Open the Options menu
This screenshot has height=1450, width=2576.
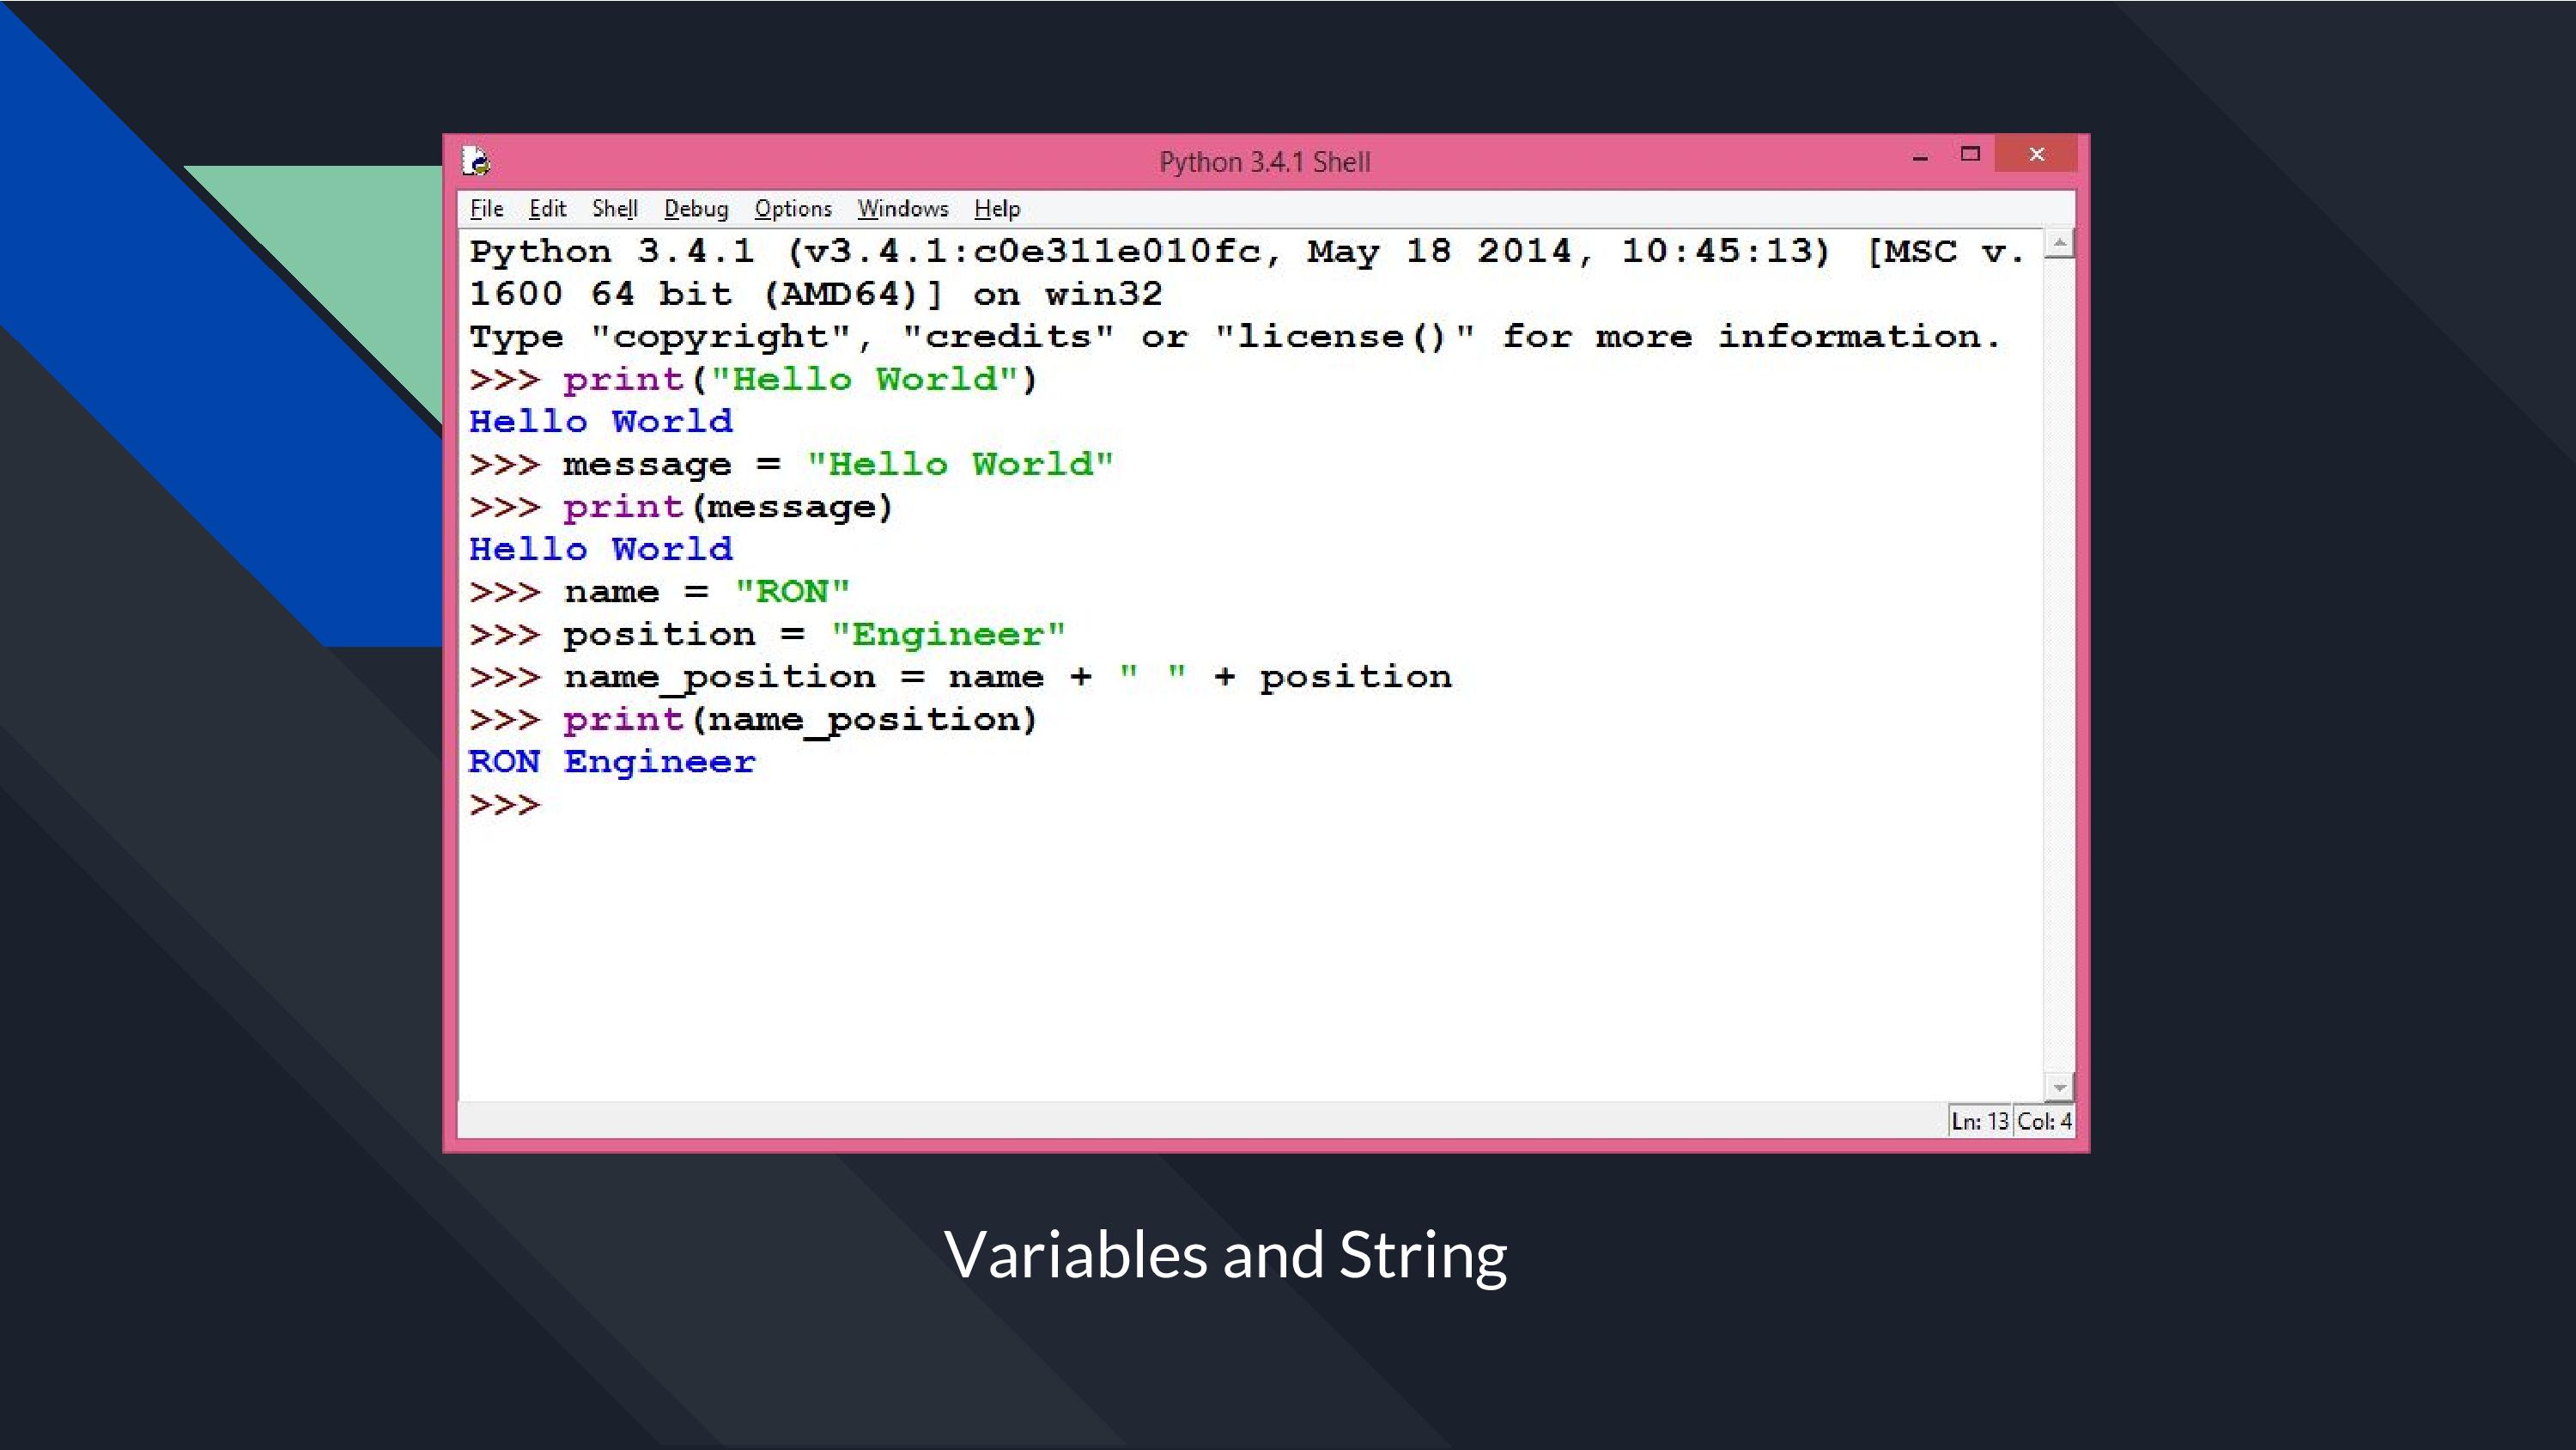pos(792,208)
